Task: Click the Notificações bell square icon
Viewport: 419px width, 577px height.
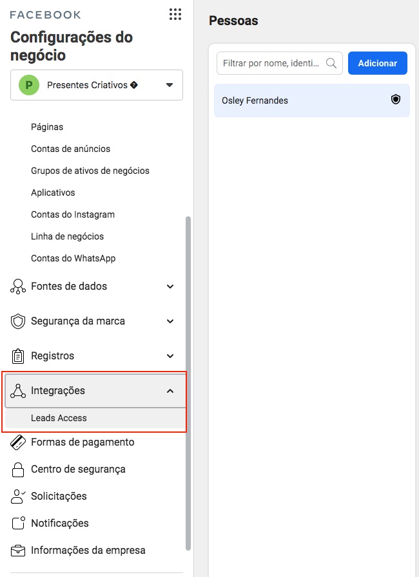Action: point(19,524)
